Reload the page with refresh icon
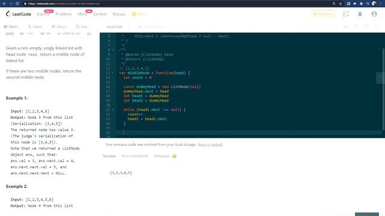Image resolution: width=385 pixels, height=216 pixels. coord(17,4)
